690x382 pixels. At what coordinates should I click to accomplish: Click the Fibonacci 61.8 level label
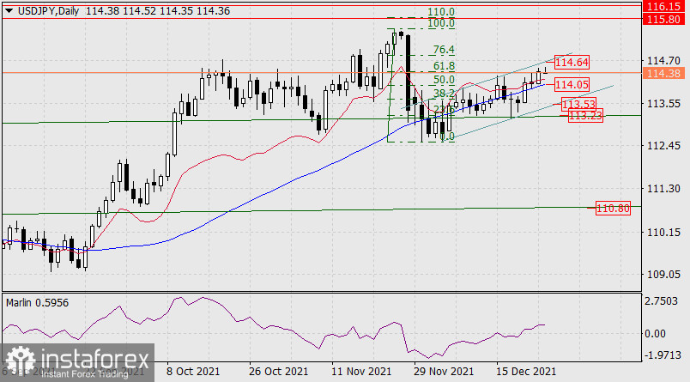point(443,66)
